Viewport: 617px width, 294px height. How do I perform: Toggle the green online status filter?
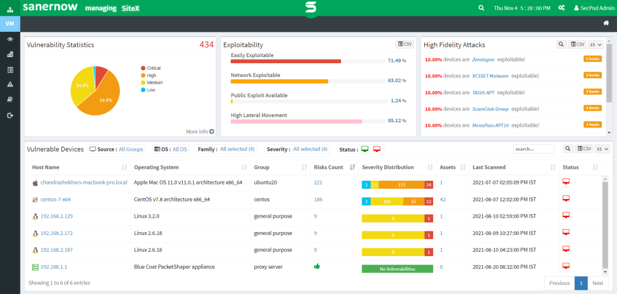click(x=365, y=149)
